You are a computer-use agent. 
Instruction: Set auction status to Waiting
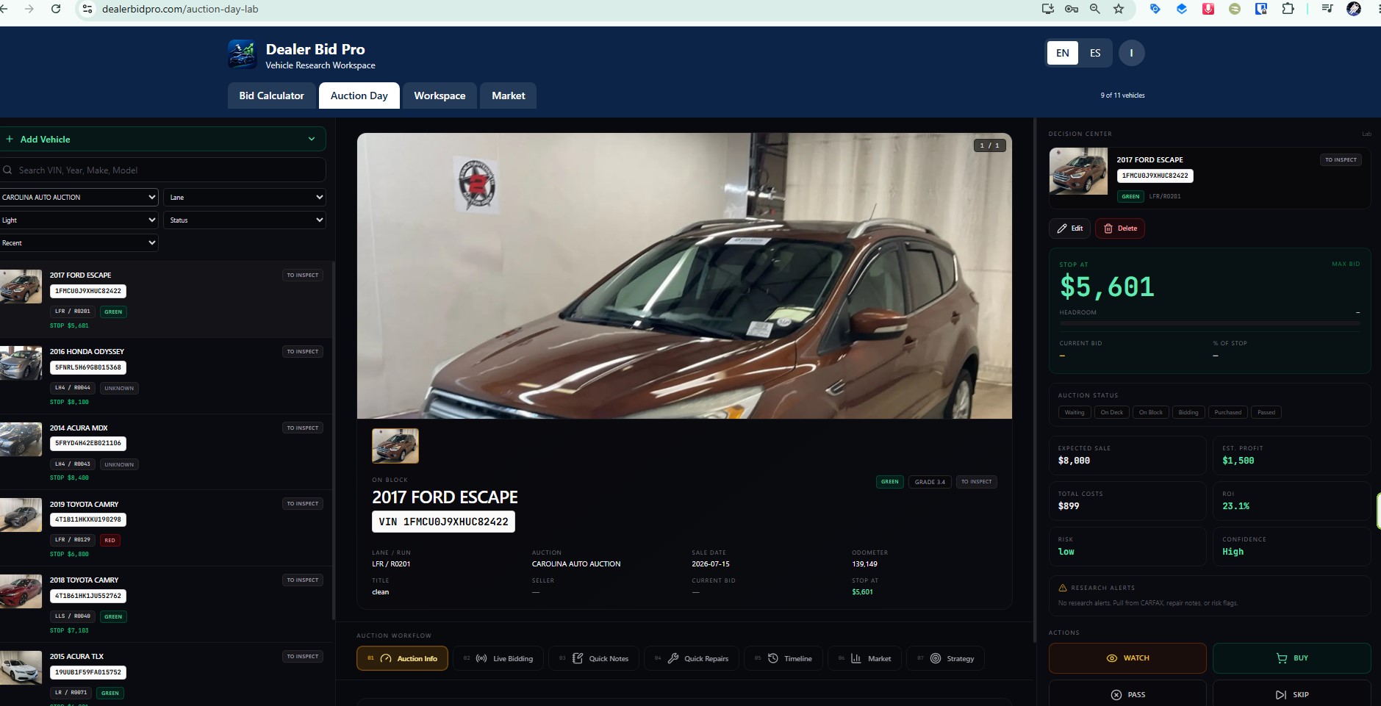[1075, 412]
